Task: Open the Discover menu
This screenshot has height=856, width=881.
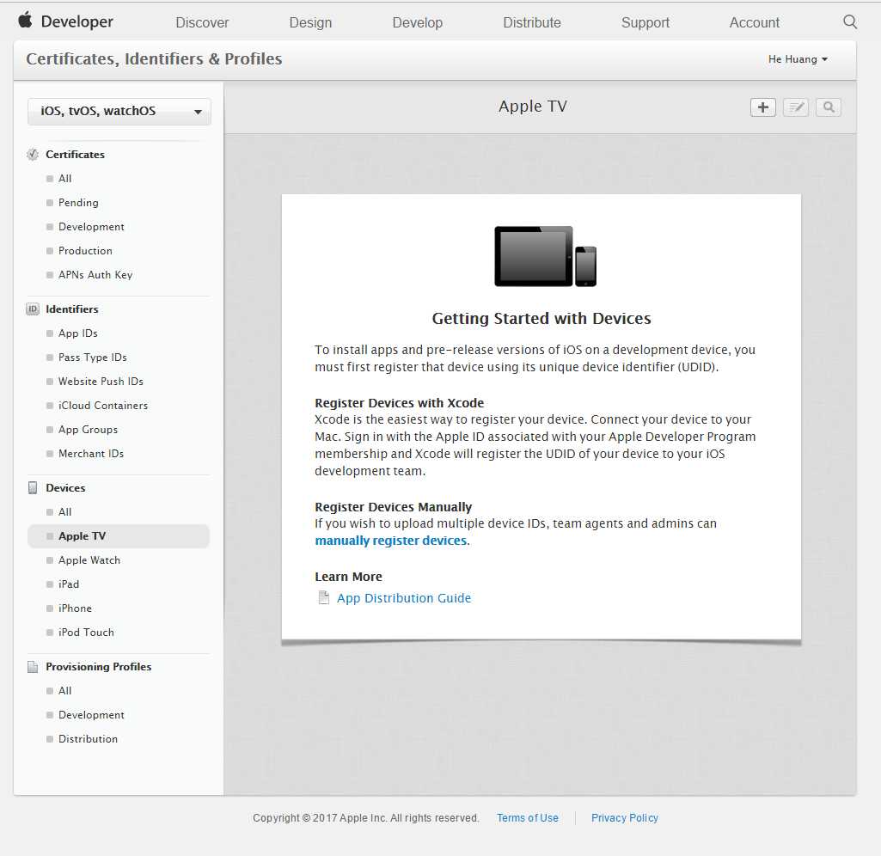Action: tap(202, 22)
